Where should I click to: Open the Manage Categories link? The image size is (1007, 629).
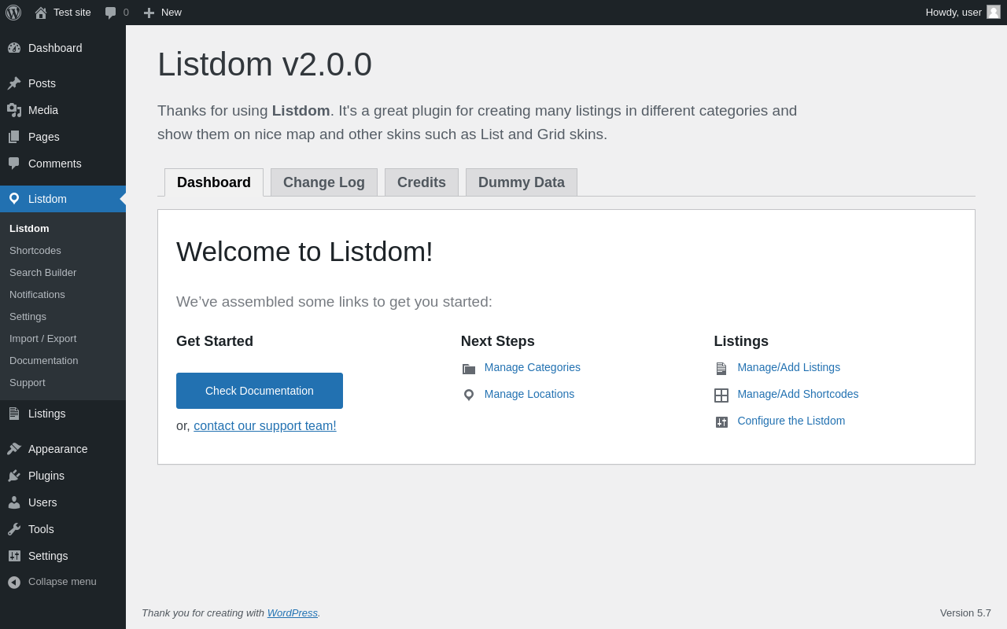click(533, 367)
